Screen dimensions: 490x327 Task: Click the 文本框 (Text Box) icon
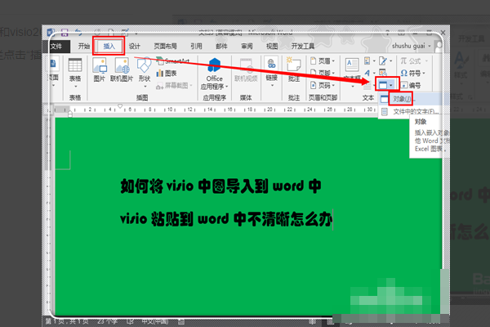point(352,66)
